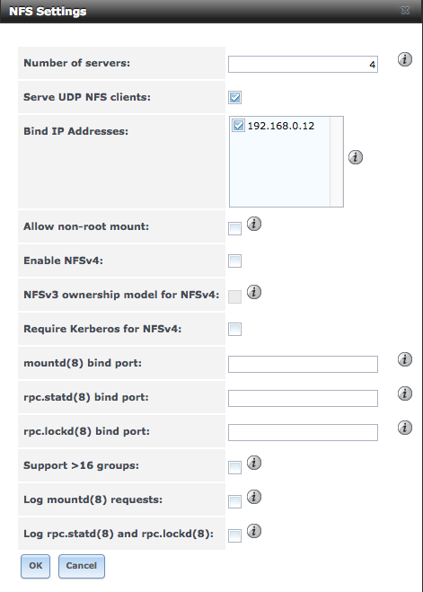Viewport: 423px width, 592px height.
Task: Show info for rpc.statd(8) bind port
Action: click(x=404, y=393)
